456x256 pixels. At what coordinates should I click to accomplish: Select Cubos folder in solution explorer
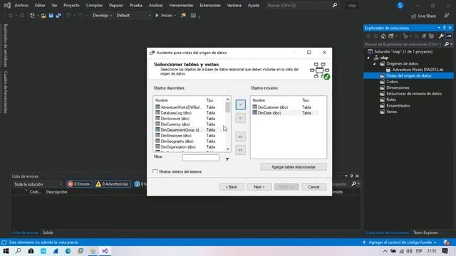392,82
